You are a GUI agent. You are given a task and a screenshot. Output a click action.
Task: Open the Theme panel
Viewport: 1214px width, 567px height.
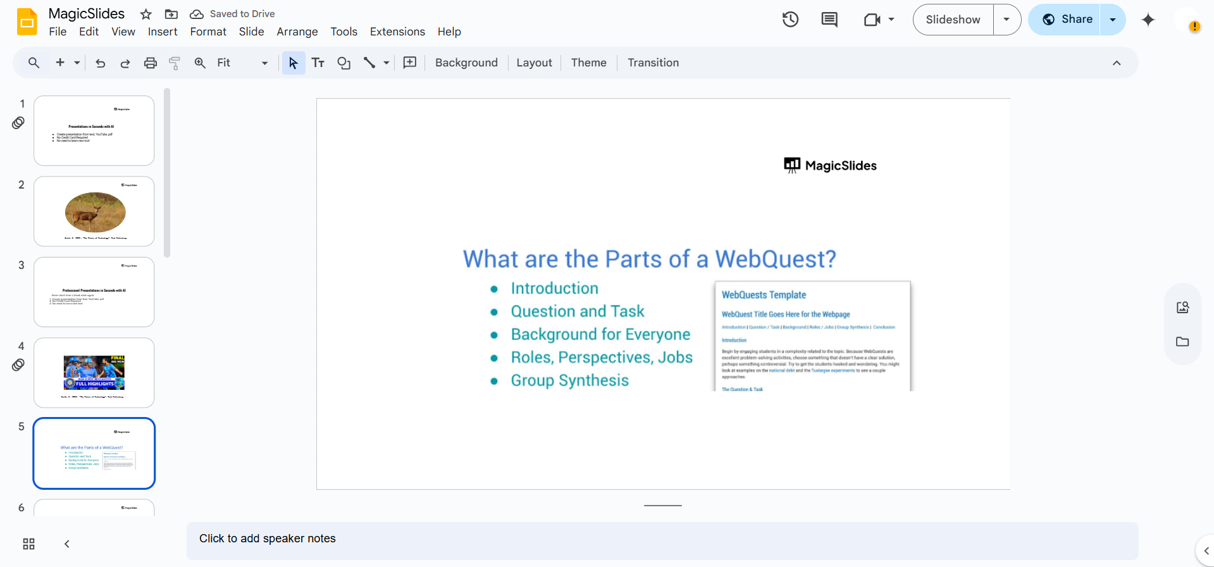[588, 63]
